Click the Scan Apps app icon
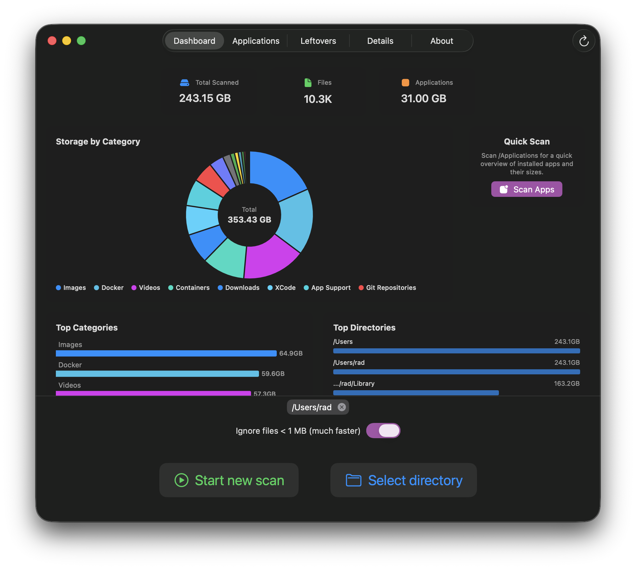The height and width of the screenshot is (569, 636). pyautogui.click(x=504, y=189)
